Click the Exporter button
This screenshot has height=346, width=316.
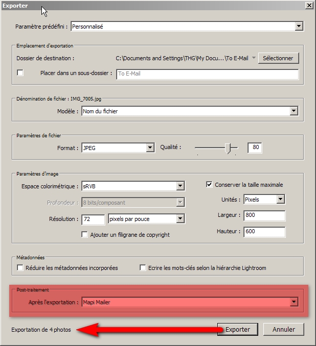click(x=238, y=330)
